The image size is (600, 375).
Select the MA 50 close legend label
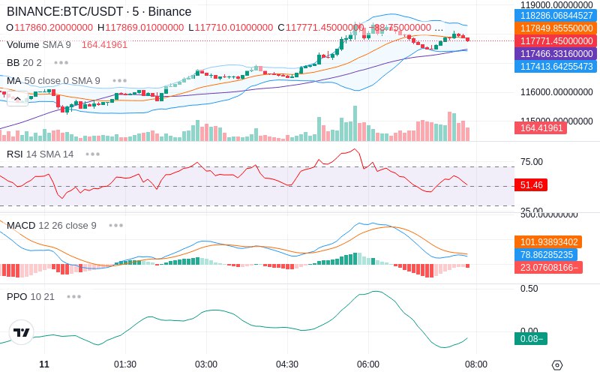point(53,81)
